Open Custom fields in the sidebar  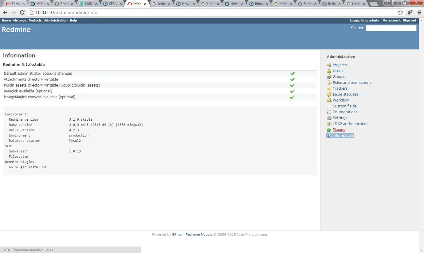(344, 106)
